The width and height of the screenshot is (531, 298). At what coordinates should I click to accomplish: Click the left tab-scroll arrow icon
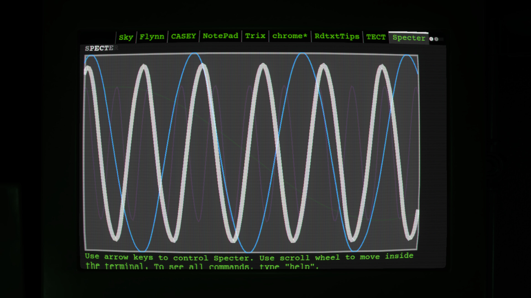click(431, 39)
